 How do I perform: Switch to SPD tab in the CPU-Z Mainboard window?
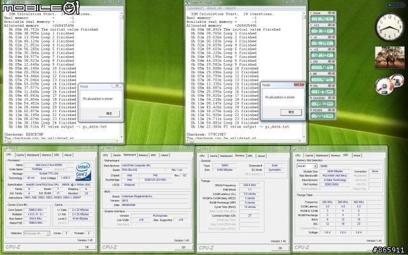153,156
